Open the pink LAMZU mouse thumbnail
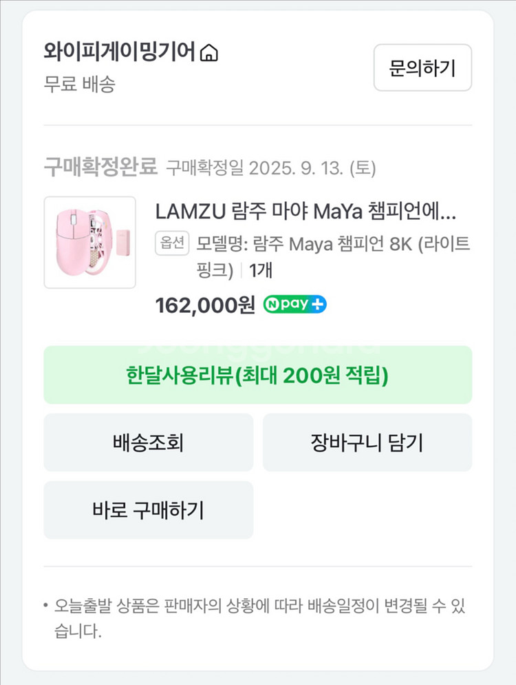The width and height of the screenshot is (516, 685). [90, 243]
